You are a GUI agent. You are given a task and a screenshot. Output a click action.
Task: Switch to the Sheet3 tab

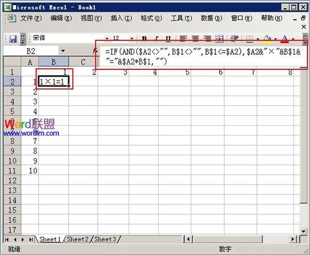[x=105, y=239]
